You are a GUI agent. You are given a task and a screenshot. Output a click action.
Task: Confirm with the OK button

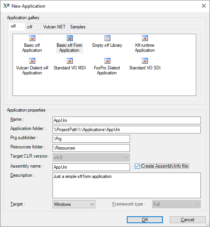pos(145,220)
